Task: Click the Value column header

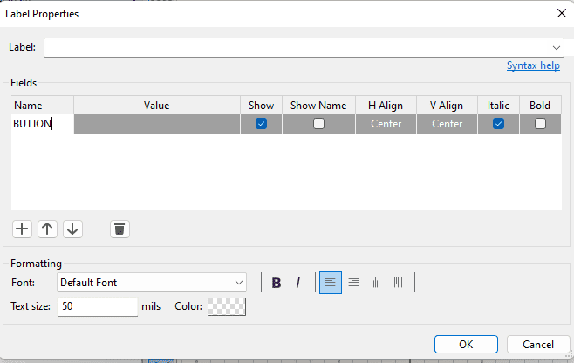Action: coord(157,106)
